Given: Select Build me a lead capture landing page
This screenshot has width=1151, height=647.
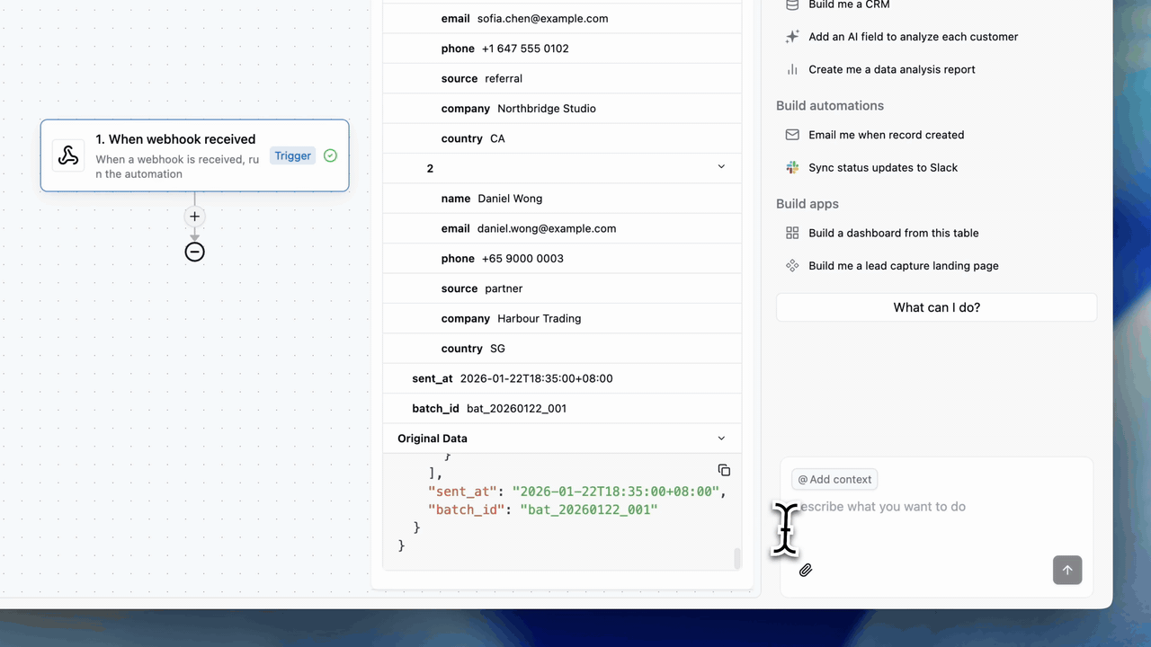Looking at the screenshot, I should [x=903, y=266].
